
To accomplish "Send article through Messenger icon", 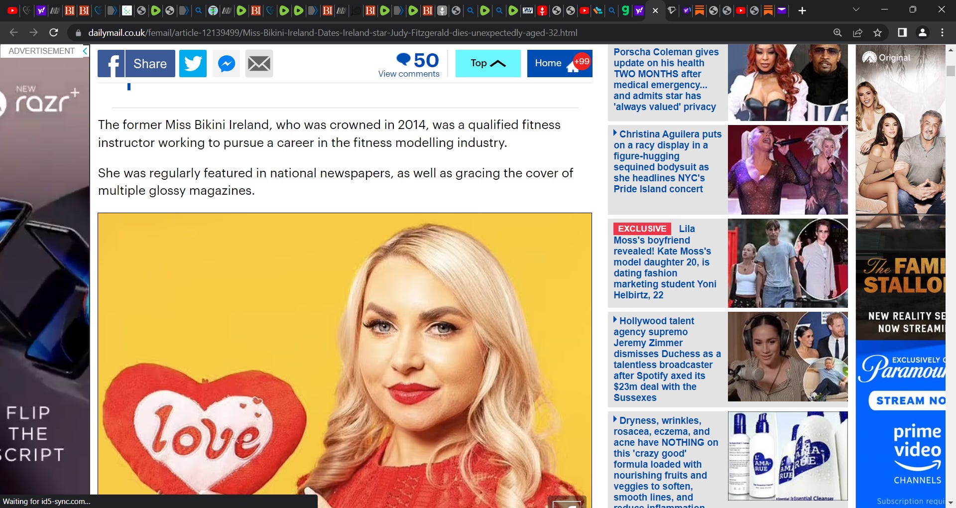I will point(226,63).
